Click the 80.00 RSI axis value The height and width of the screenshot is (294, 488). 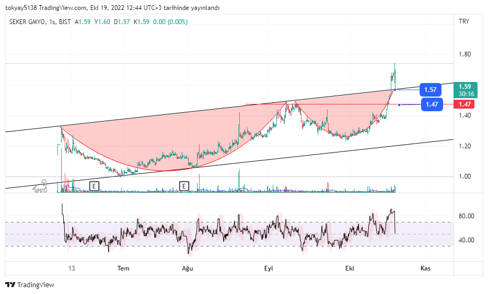(467, 216)
